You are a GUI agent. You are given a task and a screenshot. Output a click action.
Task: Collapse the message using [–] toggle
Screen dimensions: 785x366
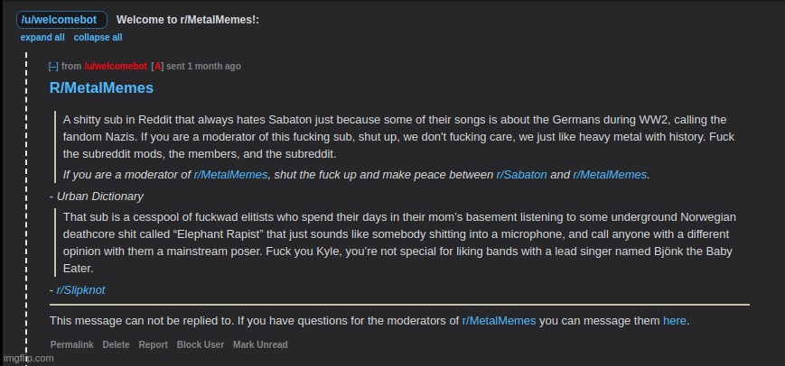(x=53, y=67)
